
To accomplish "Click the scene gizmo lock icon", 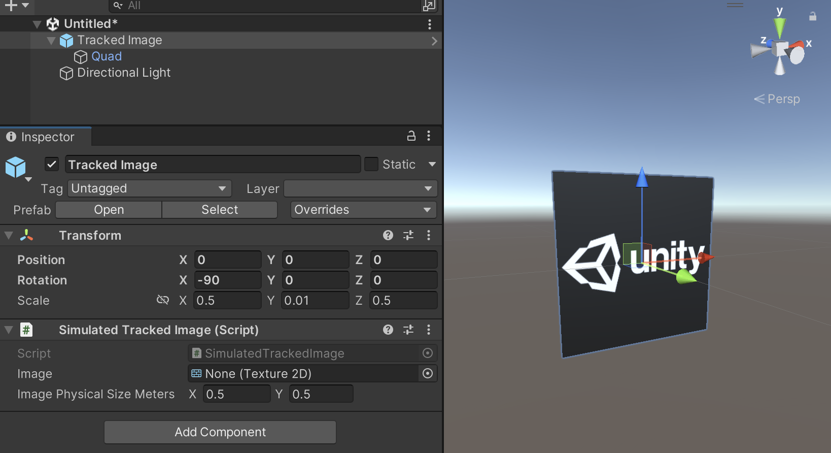I will pyautogui.click(x=813, y=16).
